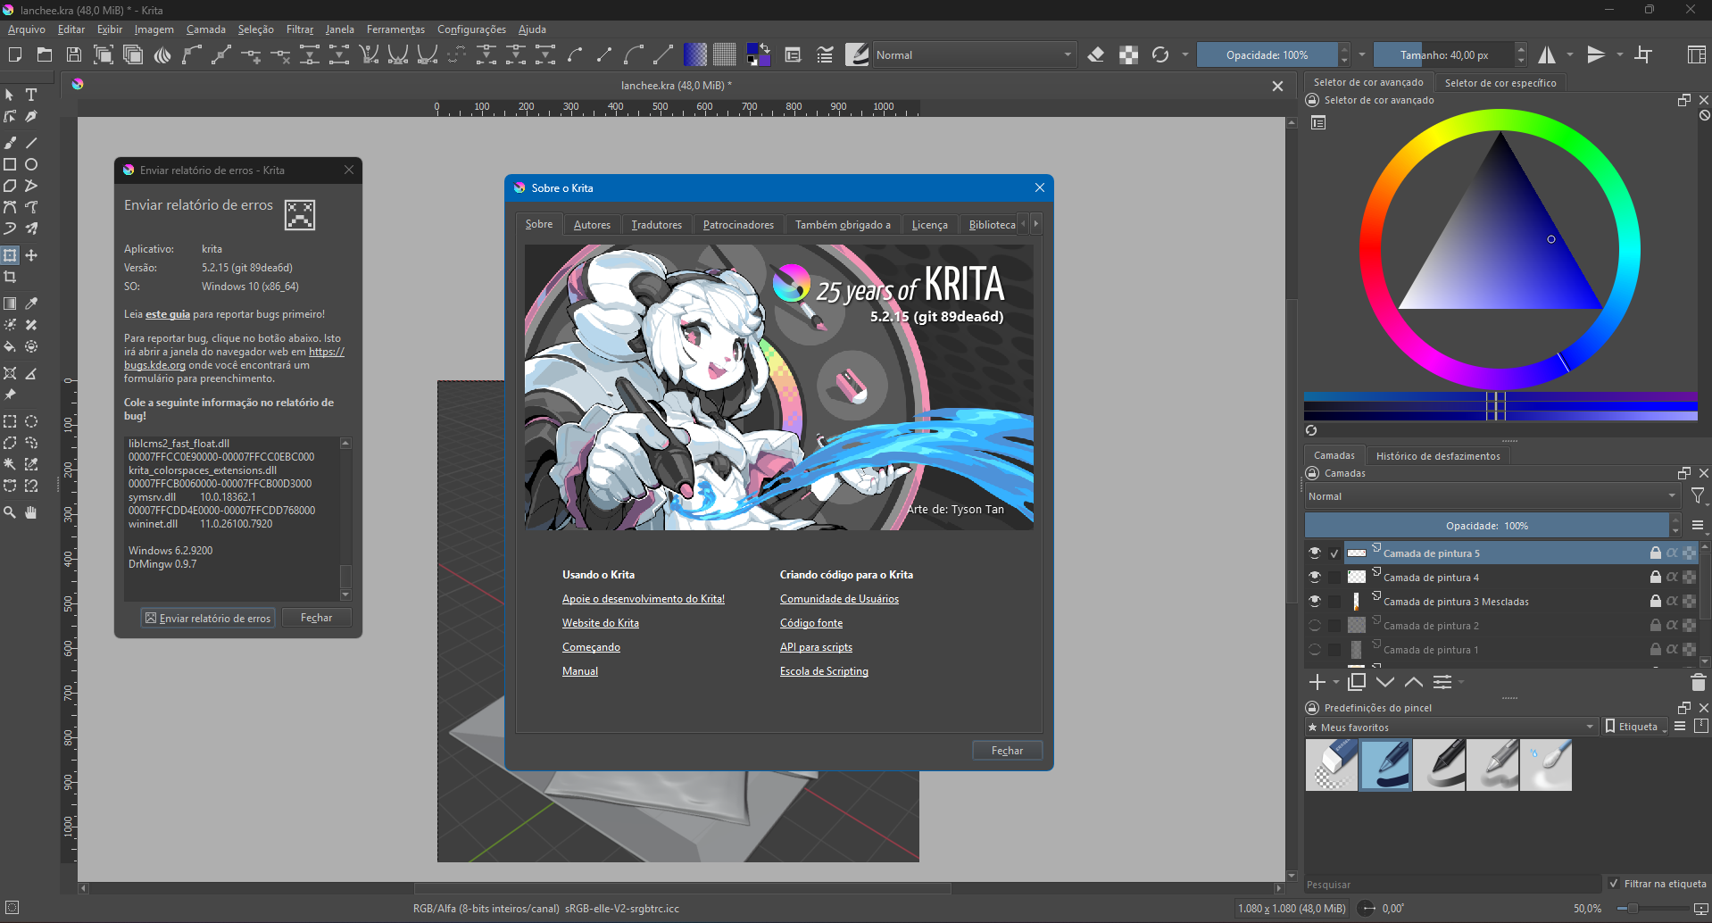This screenshot has height=923, width=1712.
Task: Open the brush blending mode Normal dropdown
Action: click(973, 55)
